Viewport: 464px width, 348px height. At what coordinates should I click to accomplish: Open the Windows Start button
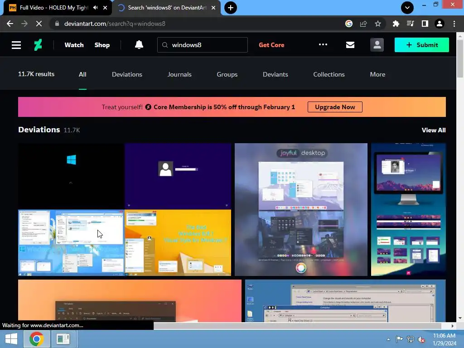(11, 339)
